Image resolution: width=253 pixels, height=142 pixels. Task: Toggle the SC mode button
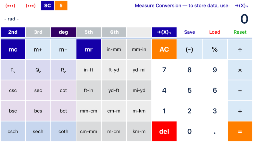pos(47,6)
